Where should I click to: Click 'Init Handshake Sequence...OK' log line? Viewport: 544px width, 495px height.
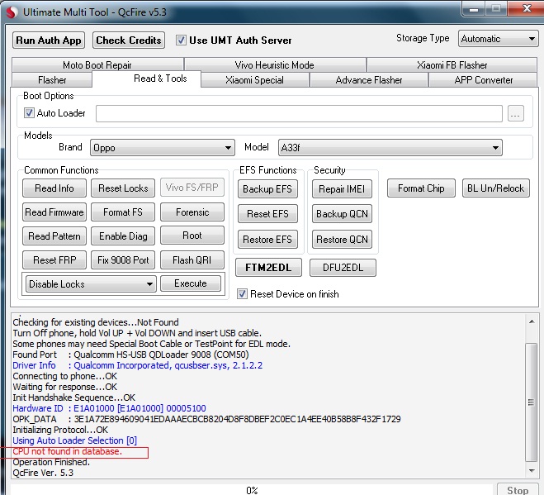(74, 397)
